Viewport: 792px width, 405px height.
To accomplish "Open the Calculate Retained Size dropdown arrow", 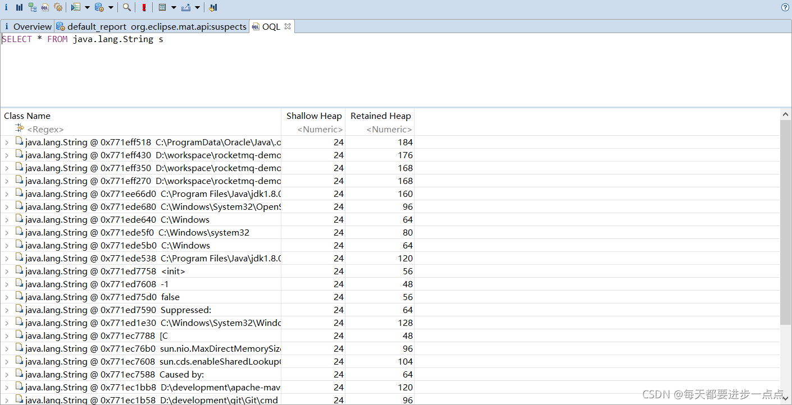I will [x=174, y=7].
